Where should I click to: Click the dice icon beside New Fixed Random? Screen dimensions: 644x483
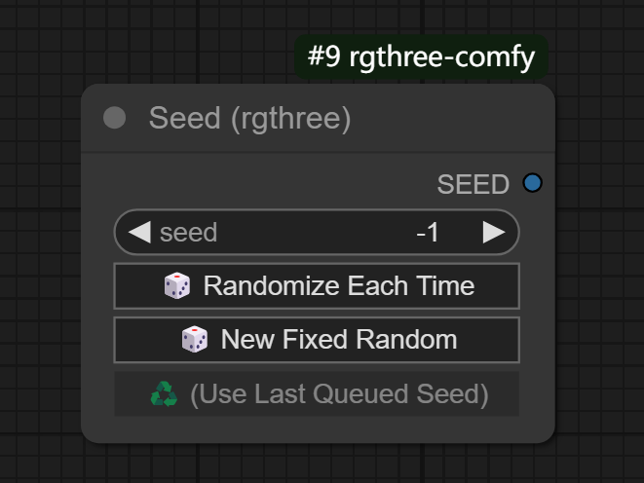195,340
